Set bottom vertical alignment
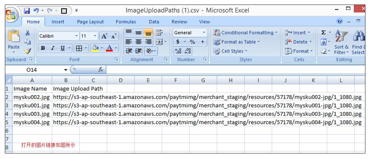 tap(148, 33)
